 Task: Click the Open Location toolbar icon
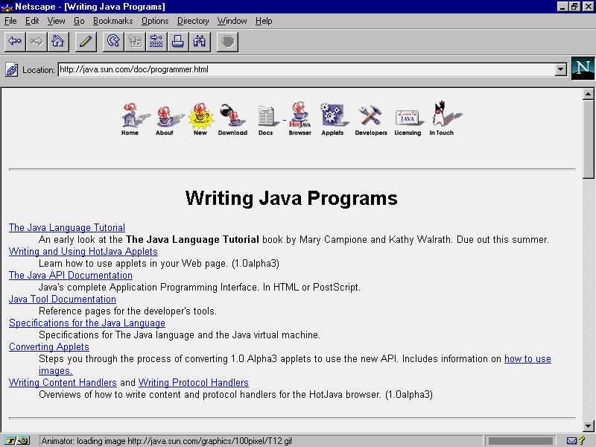tap(156, 42)
